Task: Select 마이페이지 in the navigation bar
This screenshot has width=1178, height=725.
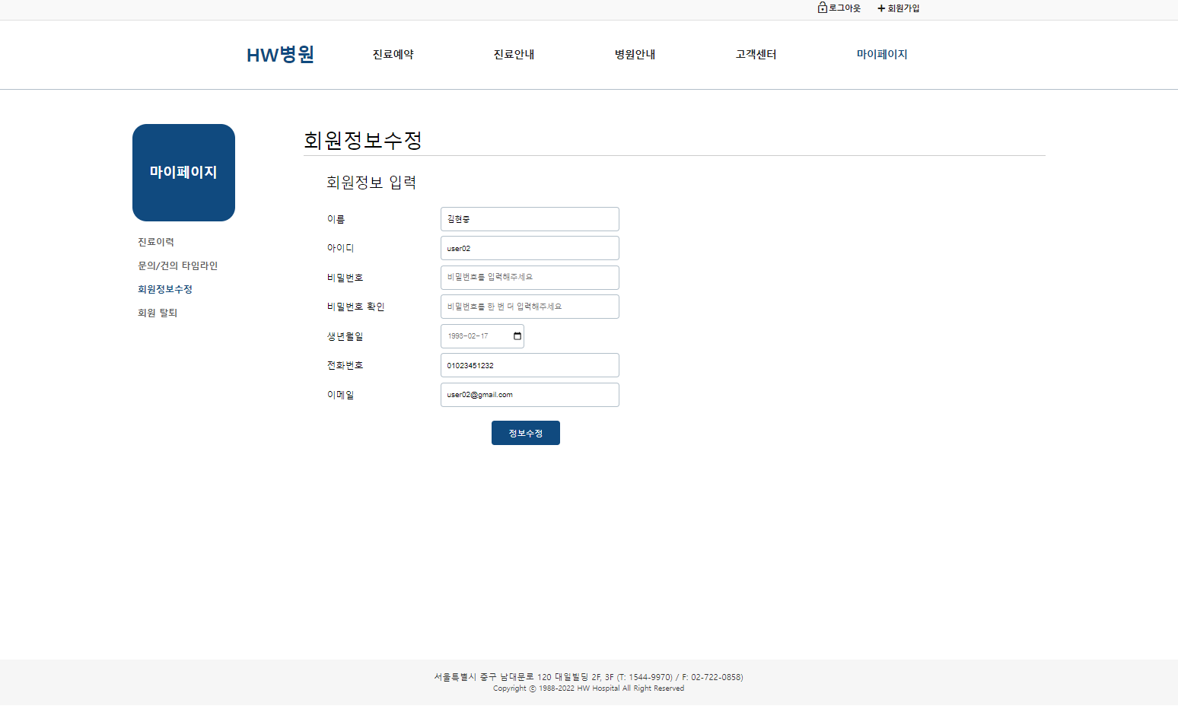Action: pos(881,54)
